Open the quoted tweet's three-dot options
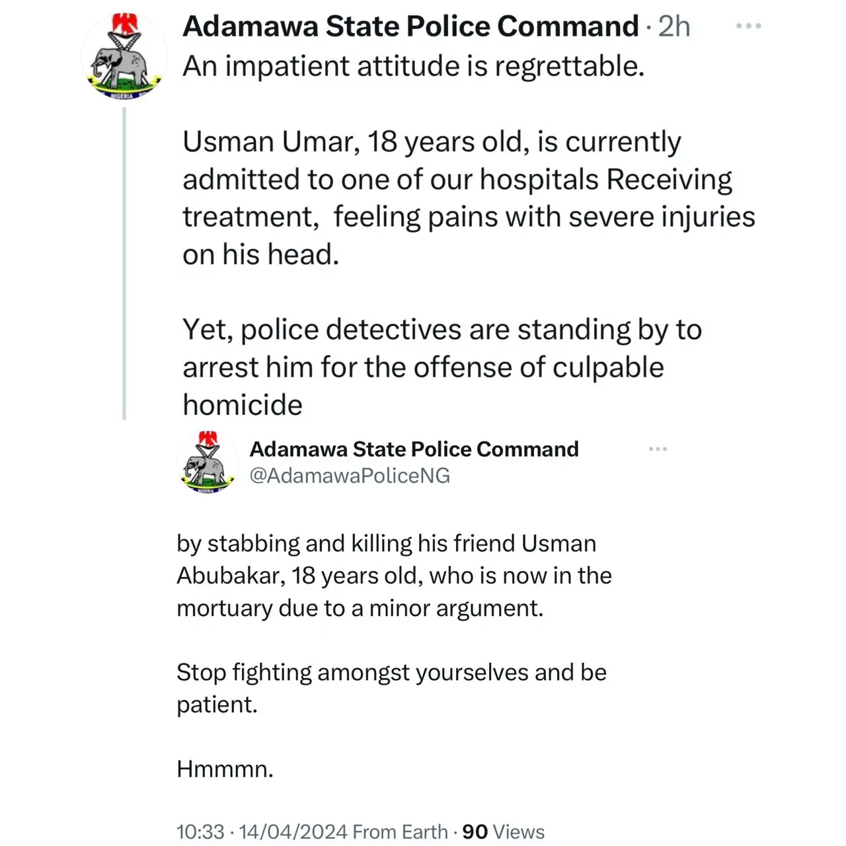846x846 pixels. [658, 449]
